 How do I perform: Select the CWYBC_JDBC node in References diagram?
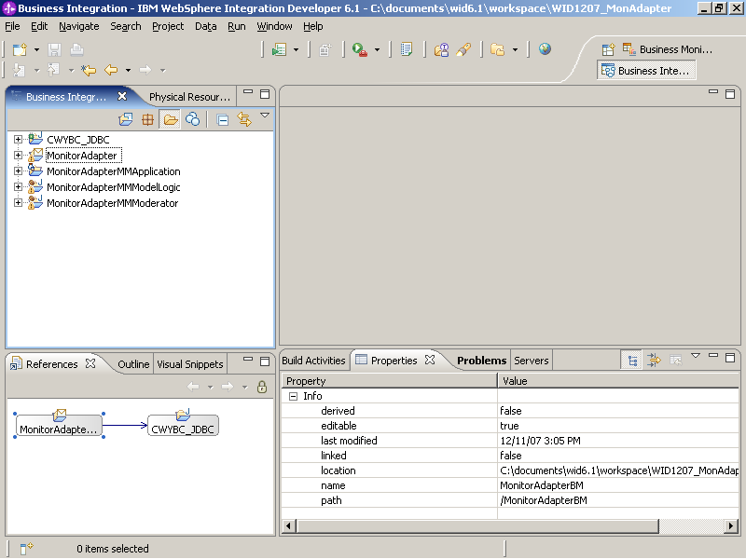(183, 424)
